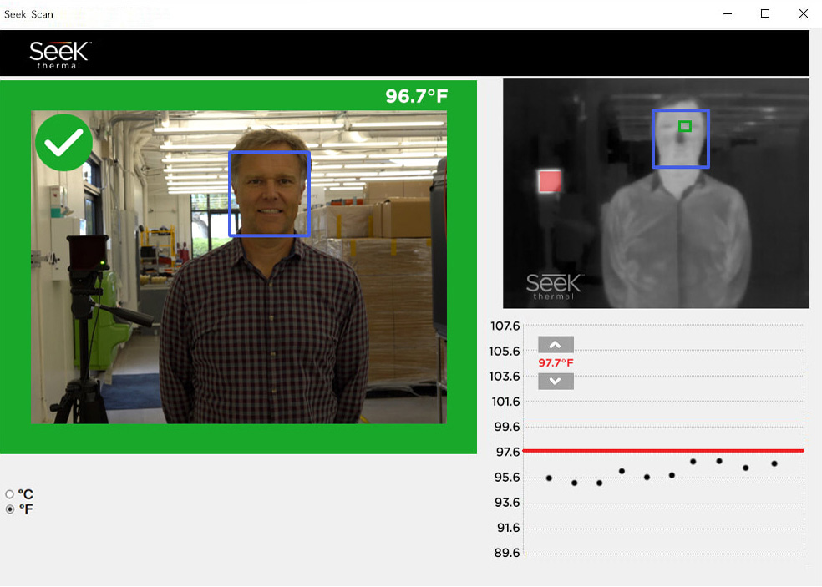The width and height of the screenshot is (822, 587).
Task: Lower the alarm threshold with down arrow
Action: pyautogui.click(x=556, y=381)
